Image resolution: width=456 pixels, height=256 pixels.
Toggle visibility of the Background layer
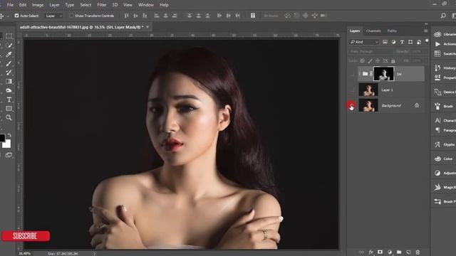351,106
